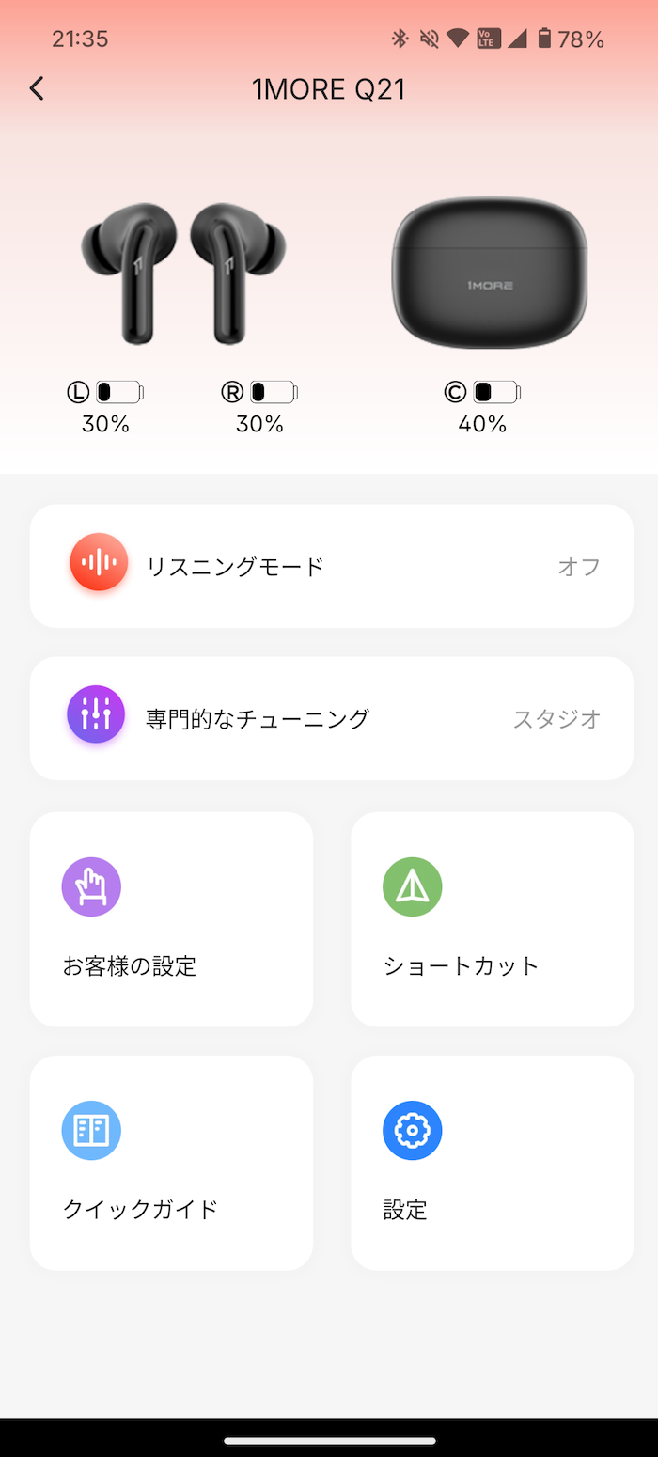The image size is (658, 1457).
Task: Tap the back arrow icon
Action: pyautogui.click(x=37, y=88)
